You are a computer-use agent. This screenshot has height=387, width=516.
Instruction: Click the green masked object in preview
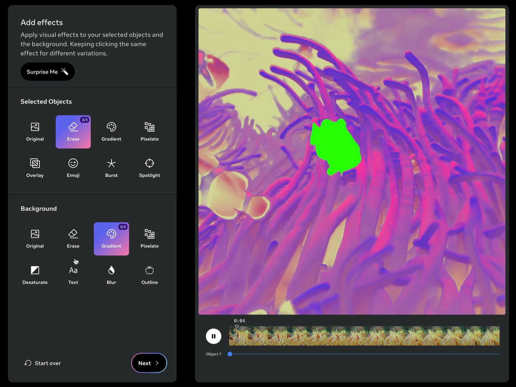tap(335, 147)
